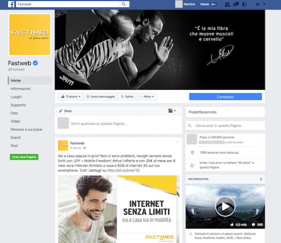281x243 pixels.
Task: Open Foto in page sidebar
Action: click(14, 113)
